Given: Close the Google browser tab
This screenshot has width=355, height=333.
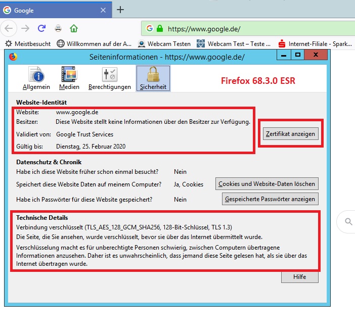Looking at the screenshot, I should click(x=103, y=10).
